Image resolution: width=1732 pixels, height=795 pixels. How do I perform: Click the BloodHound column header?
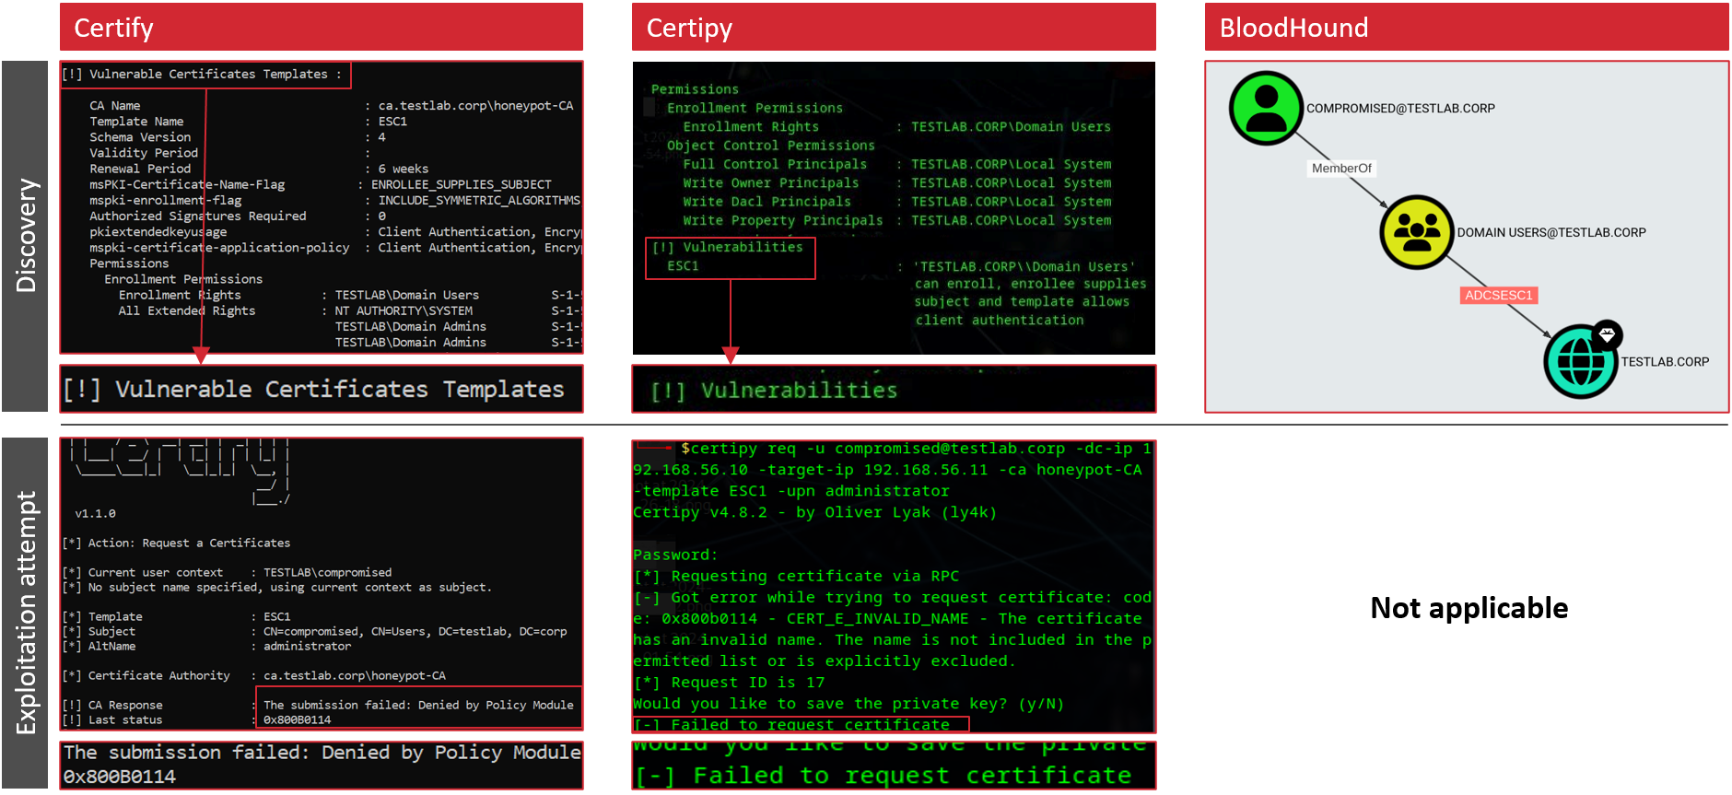pos(1467,27)
